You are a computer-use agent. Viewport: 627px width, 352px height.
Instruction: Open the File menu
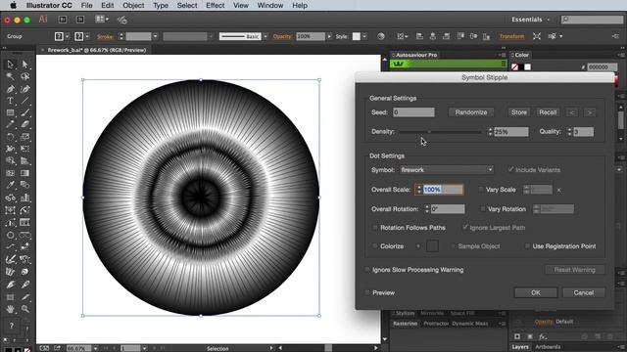click(x=87, y=5)
